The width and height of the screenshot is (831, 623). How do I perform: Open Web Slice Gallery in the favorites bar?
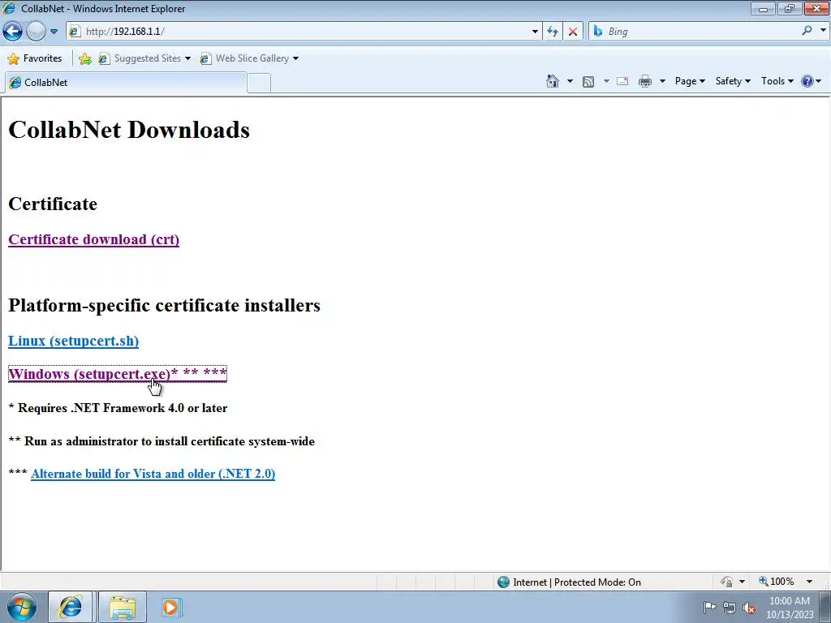coord(249,58)
